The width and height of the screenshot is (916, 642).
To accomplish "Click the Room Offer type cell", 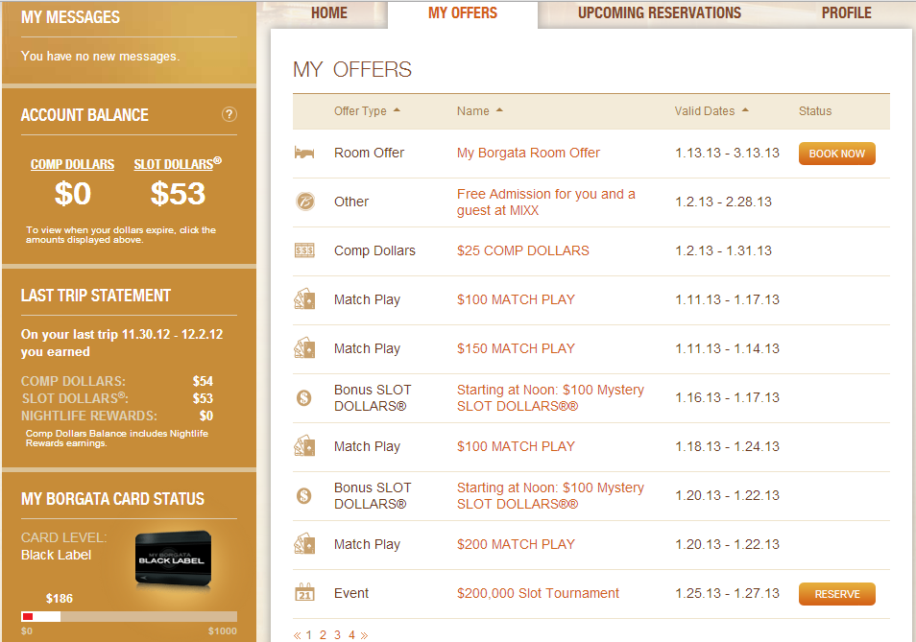I will [370, 153].
